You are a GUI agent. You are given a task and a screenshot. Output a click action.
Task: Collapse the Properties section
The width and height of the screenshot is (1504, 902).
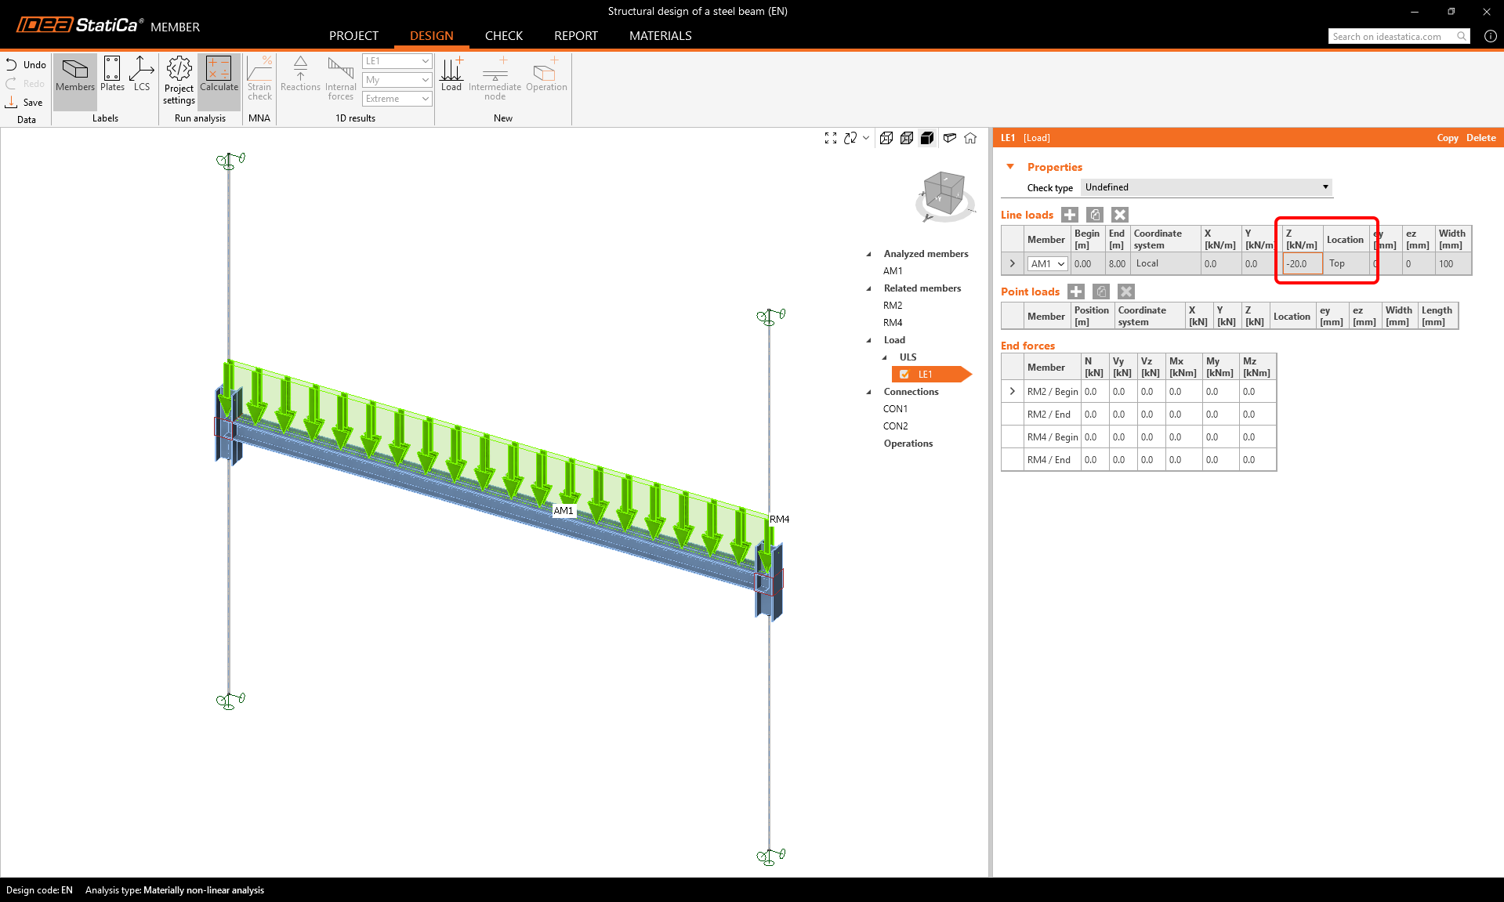(1010, 167)
